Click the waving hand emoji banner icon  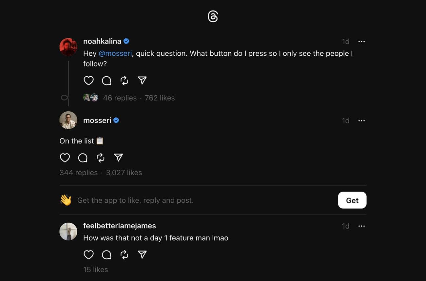[x=66, y=200]
